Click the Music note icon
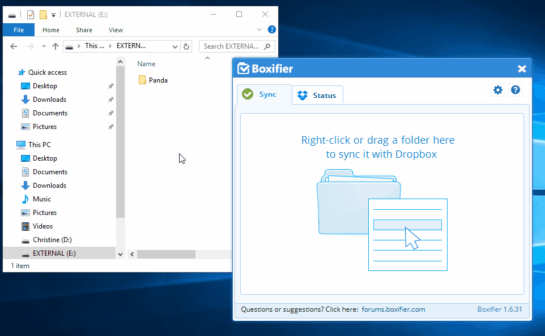The image size is (545, 336). pos(25,199)
